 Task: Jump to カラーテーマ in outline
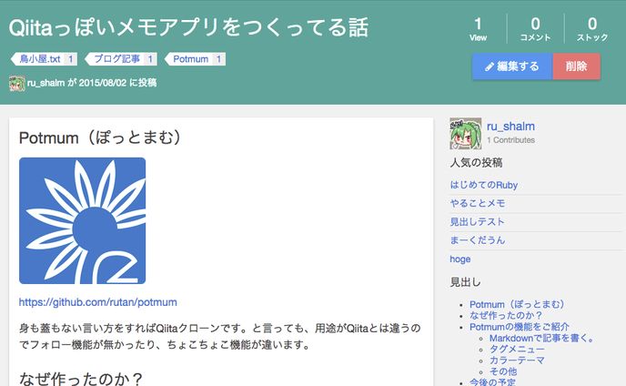[x=517, y=361]
